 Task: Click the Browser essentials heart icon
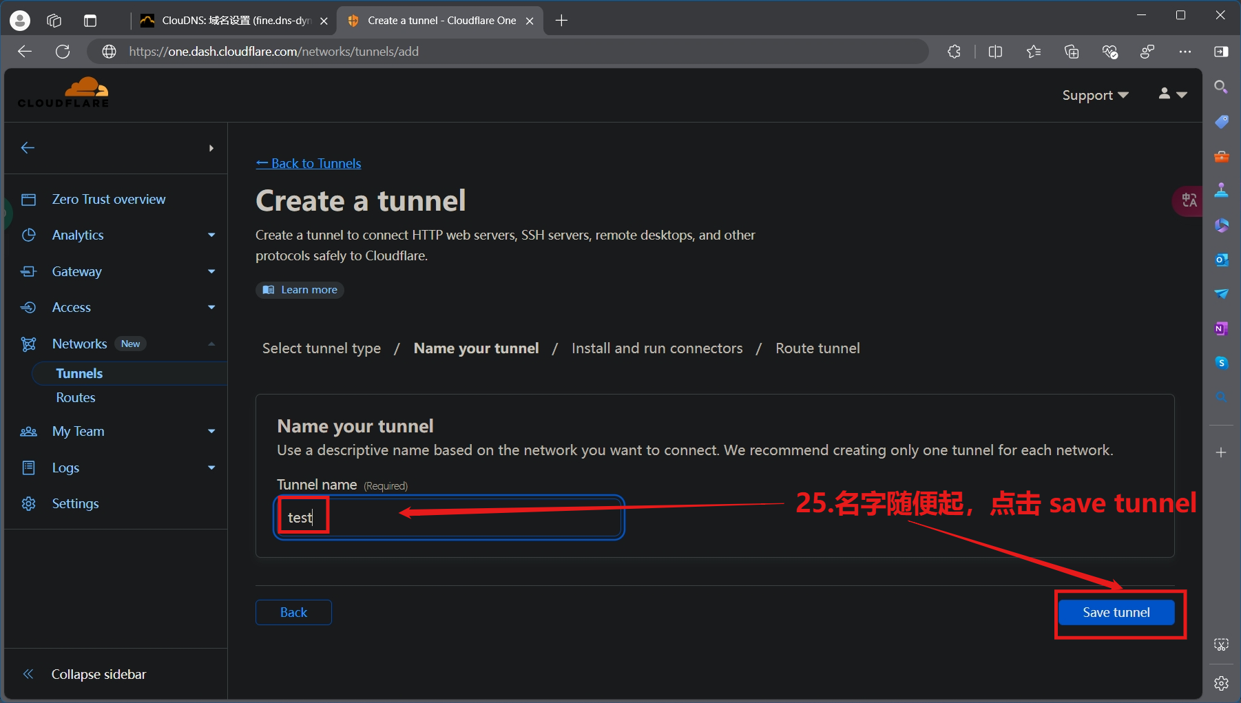[1109, 52]
